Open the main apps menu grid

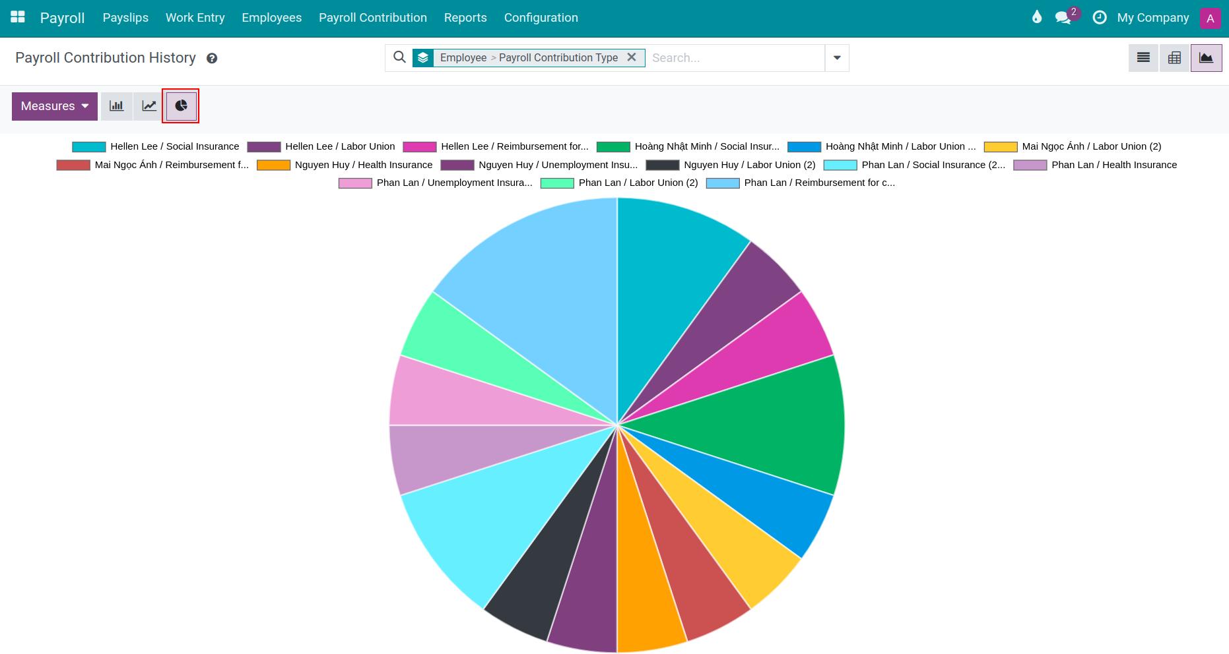pos(17,17)
